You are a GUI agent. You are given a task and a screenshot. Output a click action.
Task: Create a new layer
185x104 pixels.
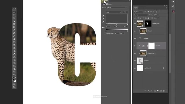(161, 91)
